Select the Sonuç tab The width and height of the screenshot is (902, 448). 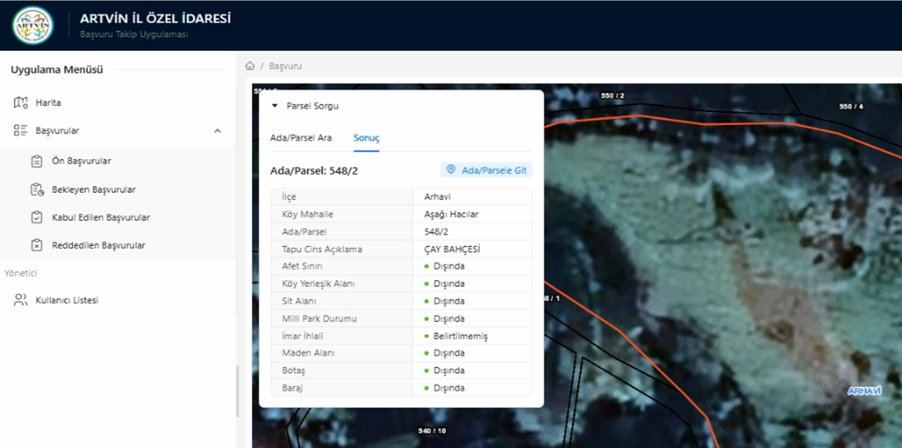366,138
